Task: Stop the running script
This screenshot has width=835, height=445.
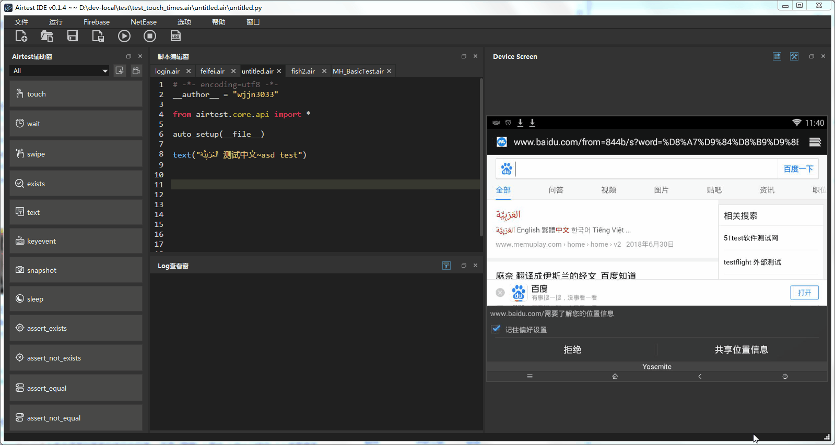Action: click(150, 36)
